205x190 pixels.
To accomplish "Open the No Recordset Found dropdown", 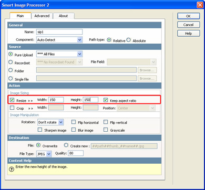I will [x=59, y=62].
